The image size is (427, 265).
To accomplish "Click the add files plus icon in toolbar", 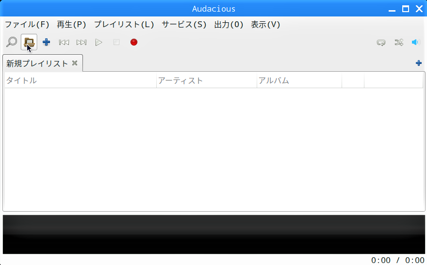I will pyautogui.click(x=46, y=42).
